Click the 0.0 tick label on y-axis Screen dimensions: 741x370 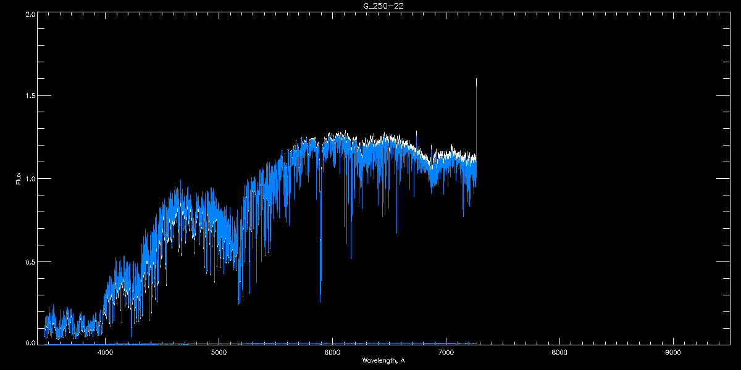coord(30,343)
